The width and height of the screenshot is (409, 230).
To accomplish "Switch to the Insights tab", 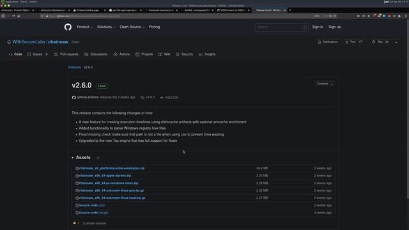I will click(207, 54).
